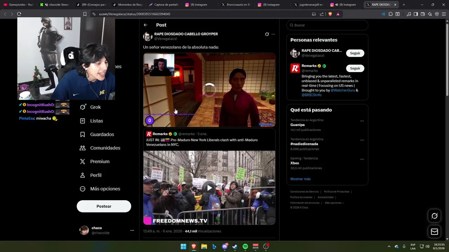Bookmark this page from the address bar

[85, 14]
